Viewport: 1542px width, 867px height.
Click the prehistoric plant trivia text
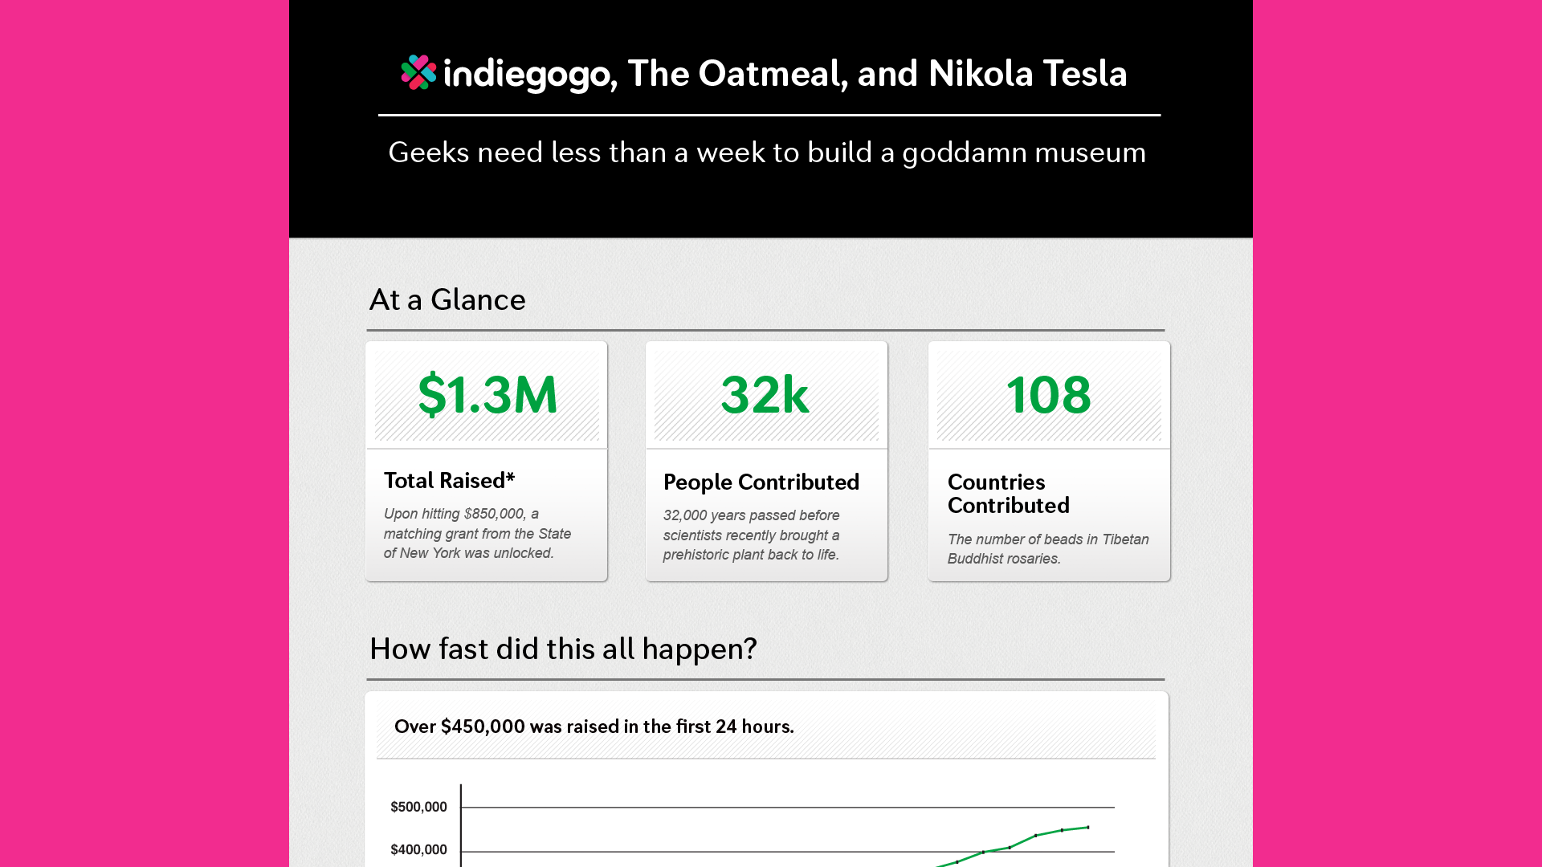(751, 535)
